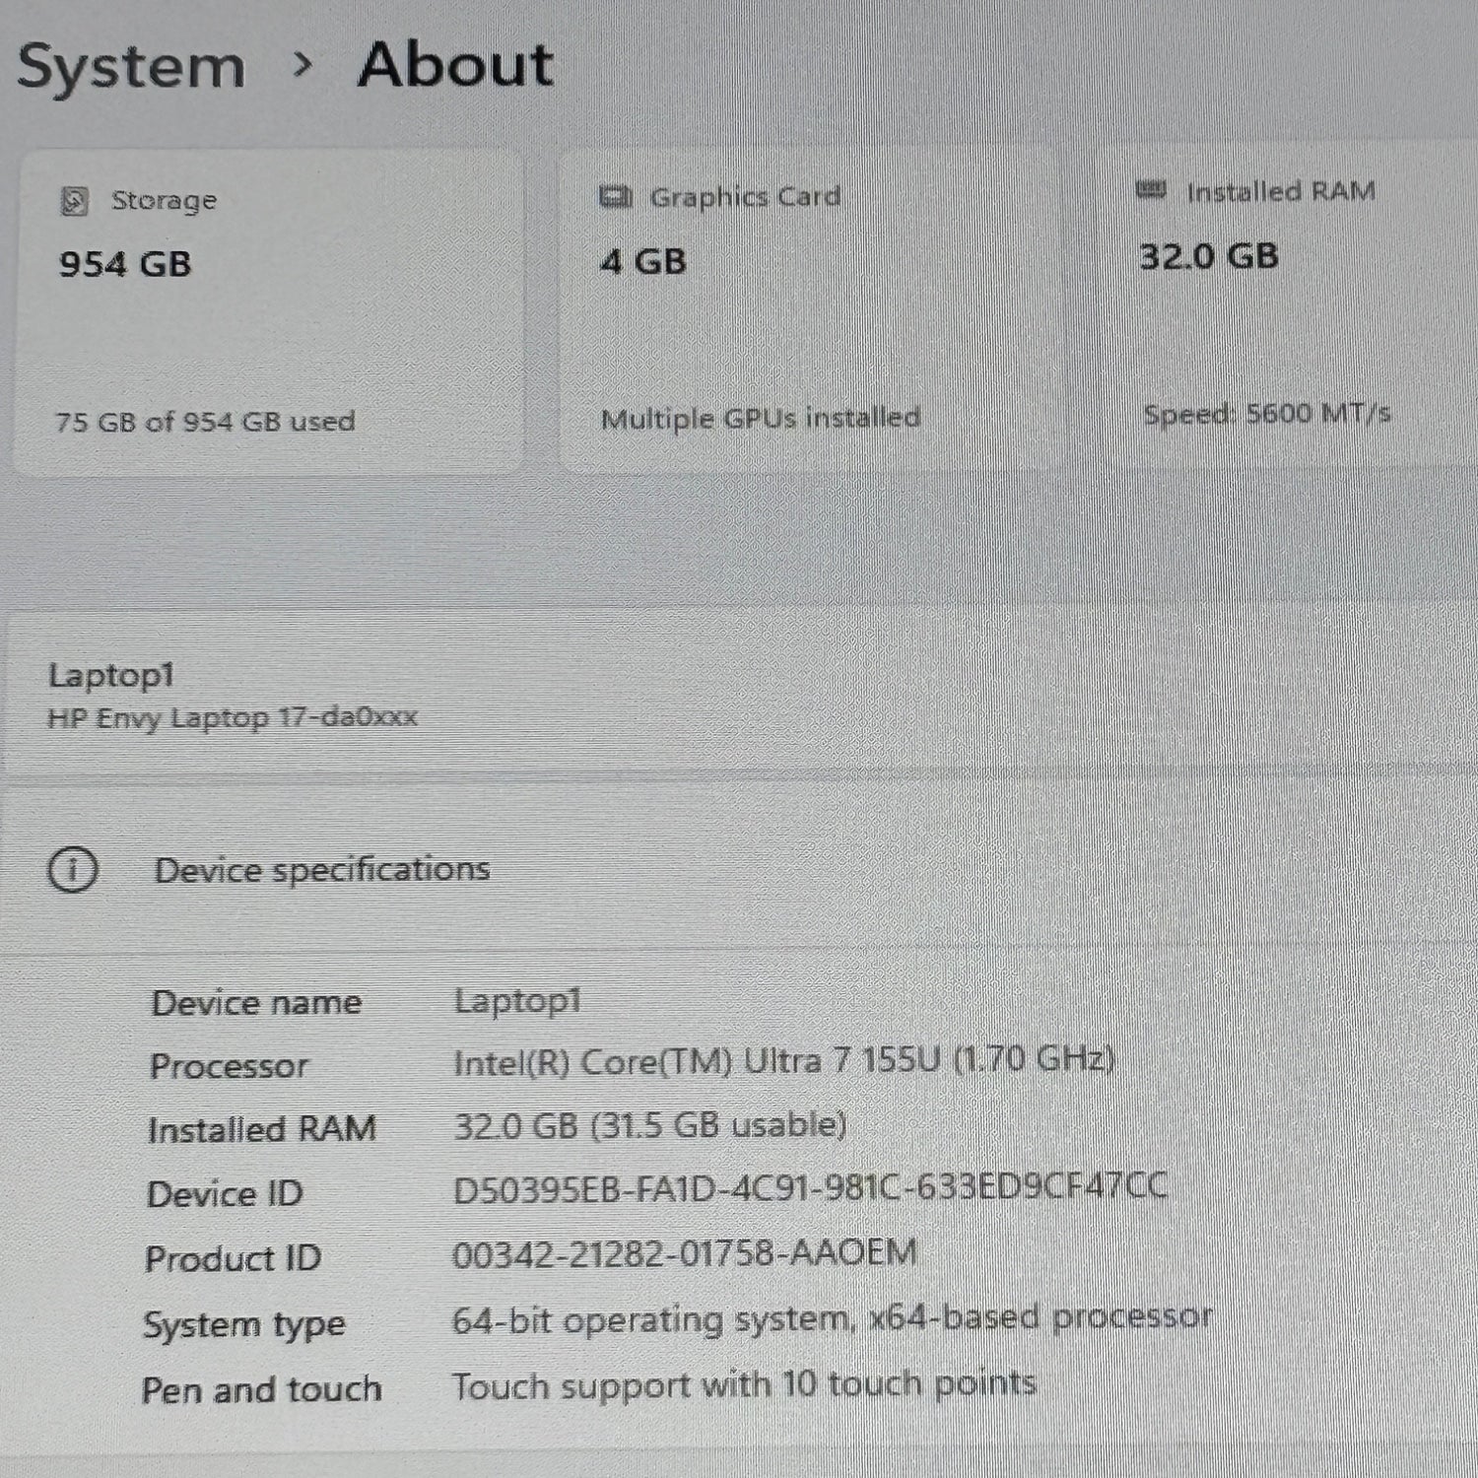Screen dimensions: 1478x1478
Task: Click the Storage drive icon
Action: tap(75, 201)
